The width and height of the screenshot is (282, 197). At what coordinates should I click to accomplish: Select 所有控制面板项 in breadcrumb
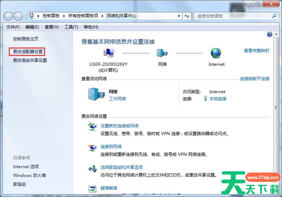(x=83, y=16)
